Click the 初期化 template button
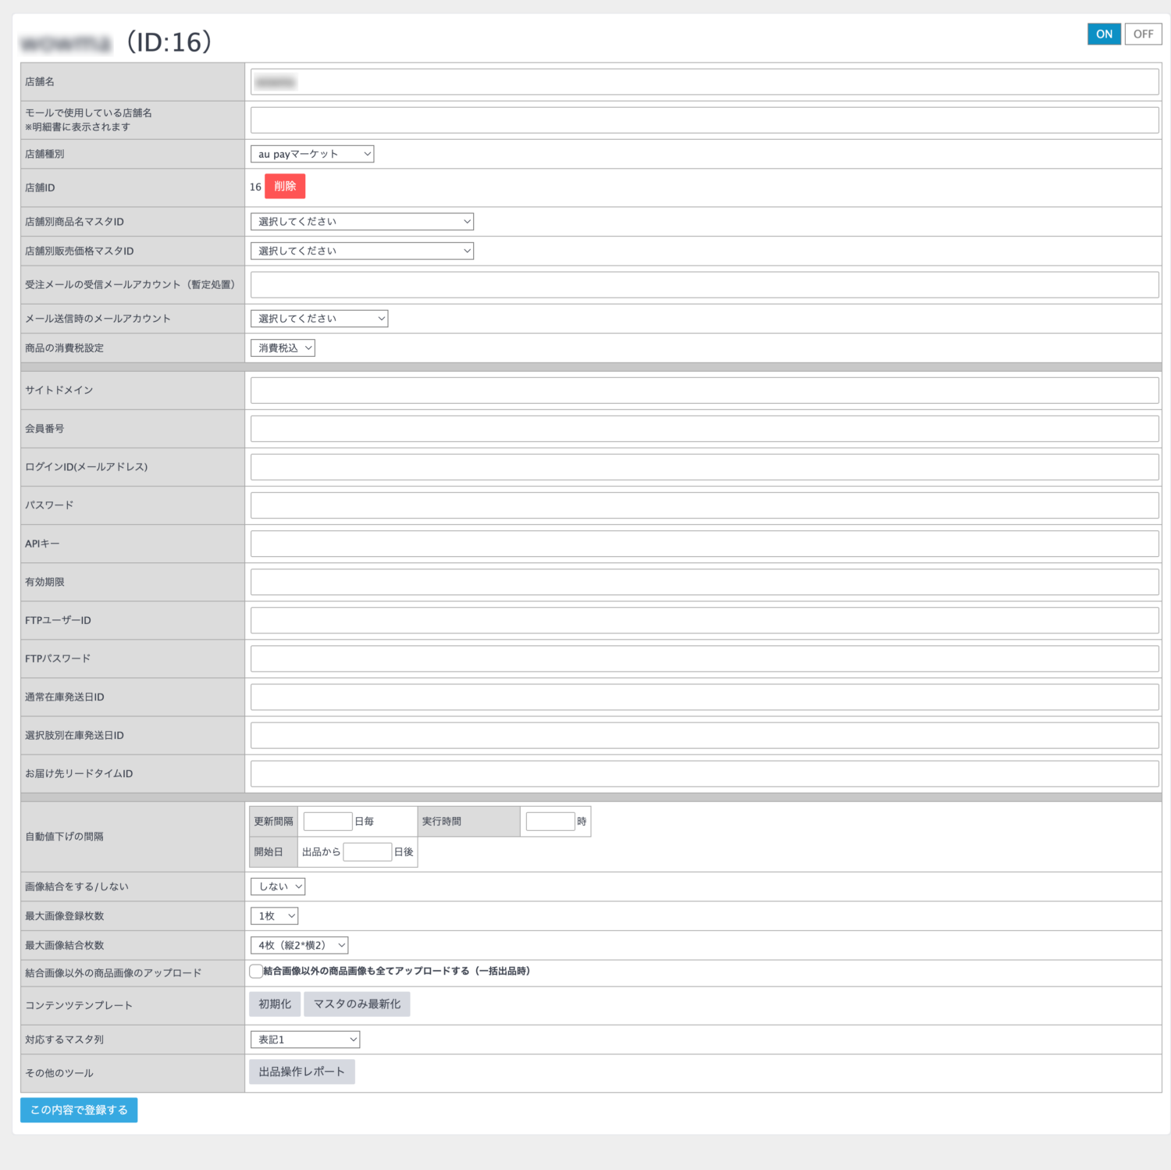The height and width of the screenshot is (1170, 1171). click(x=275, y=1004)
